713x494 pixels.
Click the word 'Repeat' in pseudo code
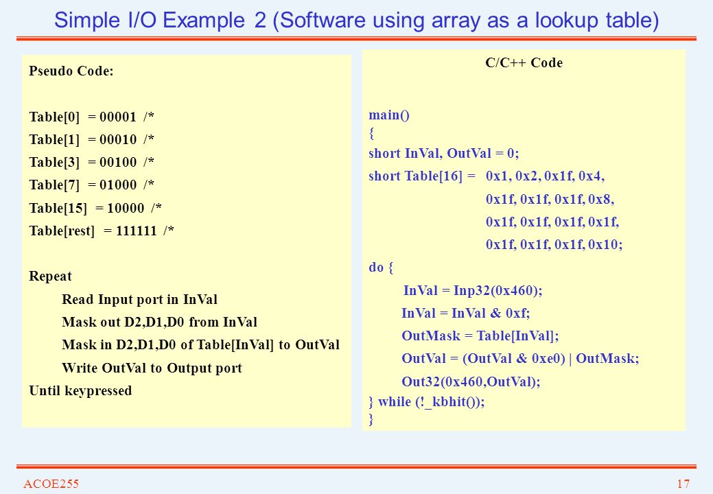(51, 277)
